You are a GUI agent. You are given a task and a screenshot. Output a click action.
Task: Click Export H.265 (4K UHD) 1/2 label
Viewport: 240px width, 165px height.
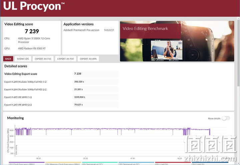tap(18, 97)
